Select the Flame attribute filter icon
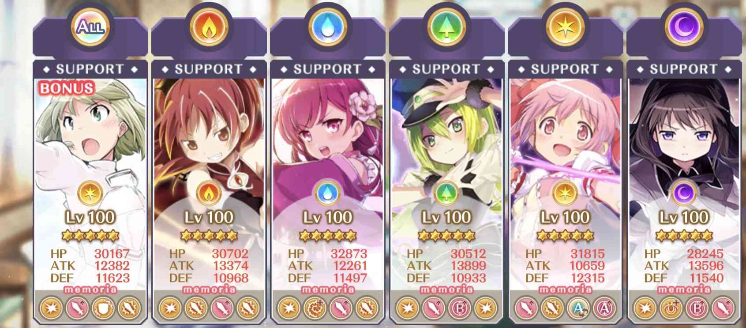The image size is (746, 328). [209, 27]
